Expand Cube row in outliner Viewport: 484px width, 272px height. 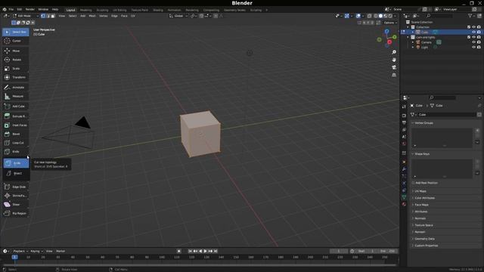tap(413, 32)
